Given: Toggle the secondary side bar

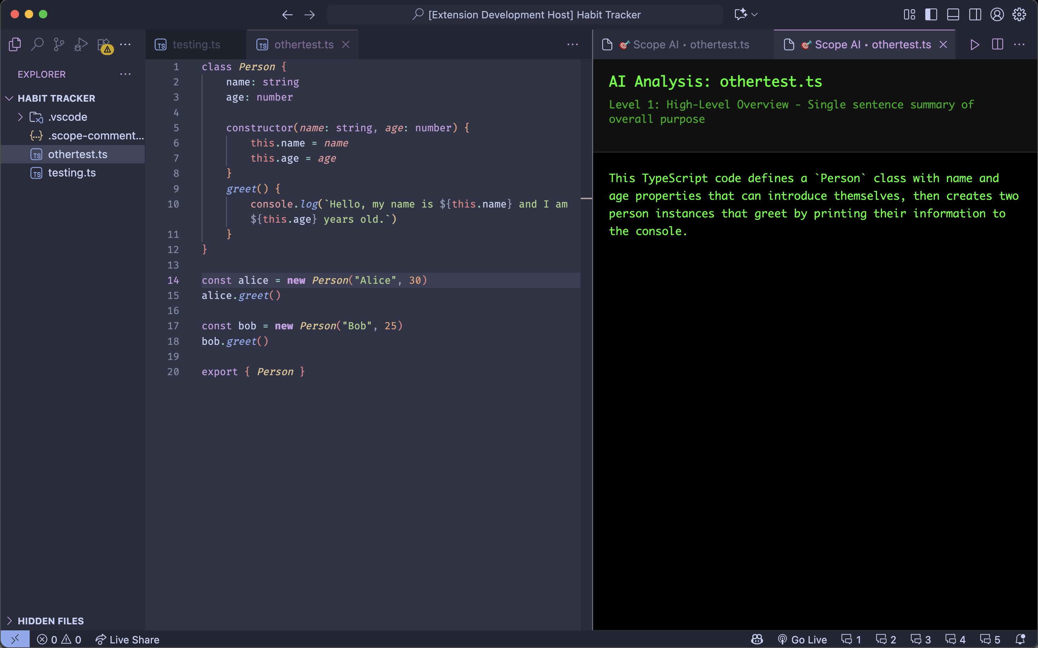Looking at the screenshot, I should (975, 14).
